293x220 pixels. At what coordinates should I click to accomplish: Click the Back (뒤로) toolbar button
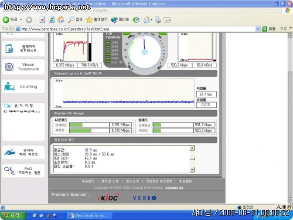click(10, 20)
